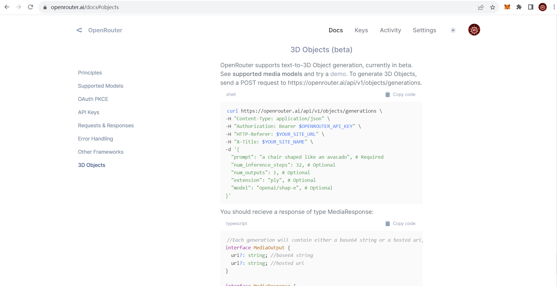The width and height of the screenshot is (557, 286).
Task: Jump to Error Handling section
Action: (x=95, y=139)
